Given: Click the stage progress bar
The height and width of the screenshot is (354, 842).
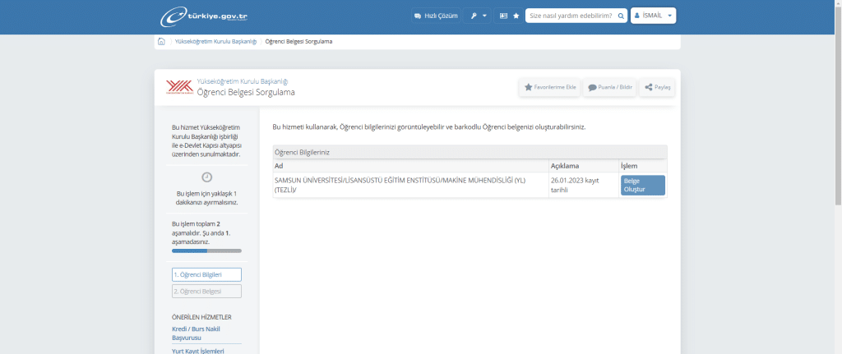Looking at the screenshot, I should [x=206, y=251].
